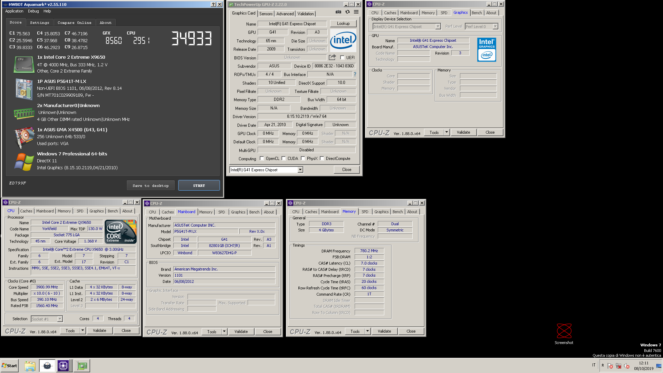
Task: Open Windows Explorer from the taskbar
Action: 30,366
